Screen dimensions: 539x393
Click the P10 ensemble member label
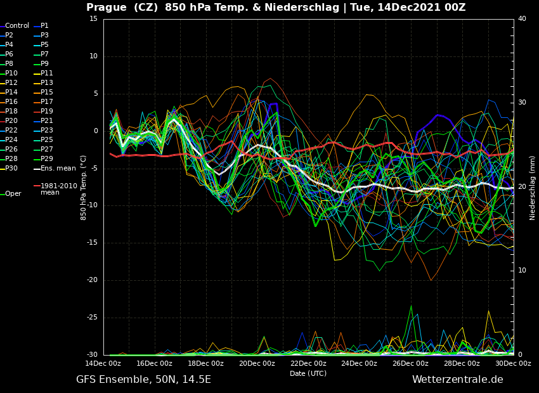pos(11,74)
